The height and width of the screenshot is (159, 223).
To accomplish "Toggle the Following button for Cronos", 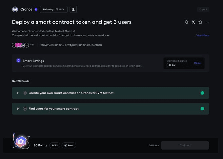I will click(x=53, y=9).
